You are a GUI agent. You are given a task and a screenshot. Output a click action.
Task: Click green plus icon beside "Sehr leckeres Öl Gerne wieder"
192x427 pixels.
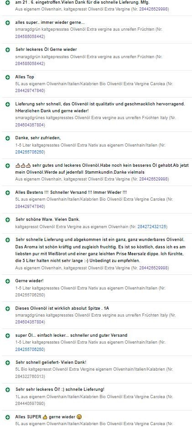click(8, 50)
